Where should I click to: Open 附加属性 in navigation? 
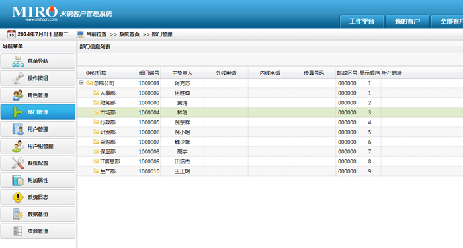38,180
